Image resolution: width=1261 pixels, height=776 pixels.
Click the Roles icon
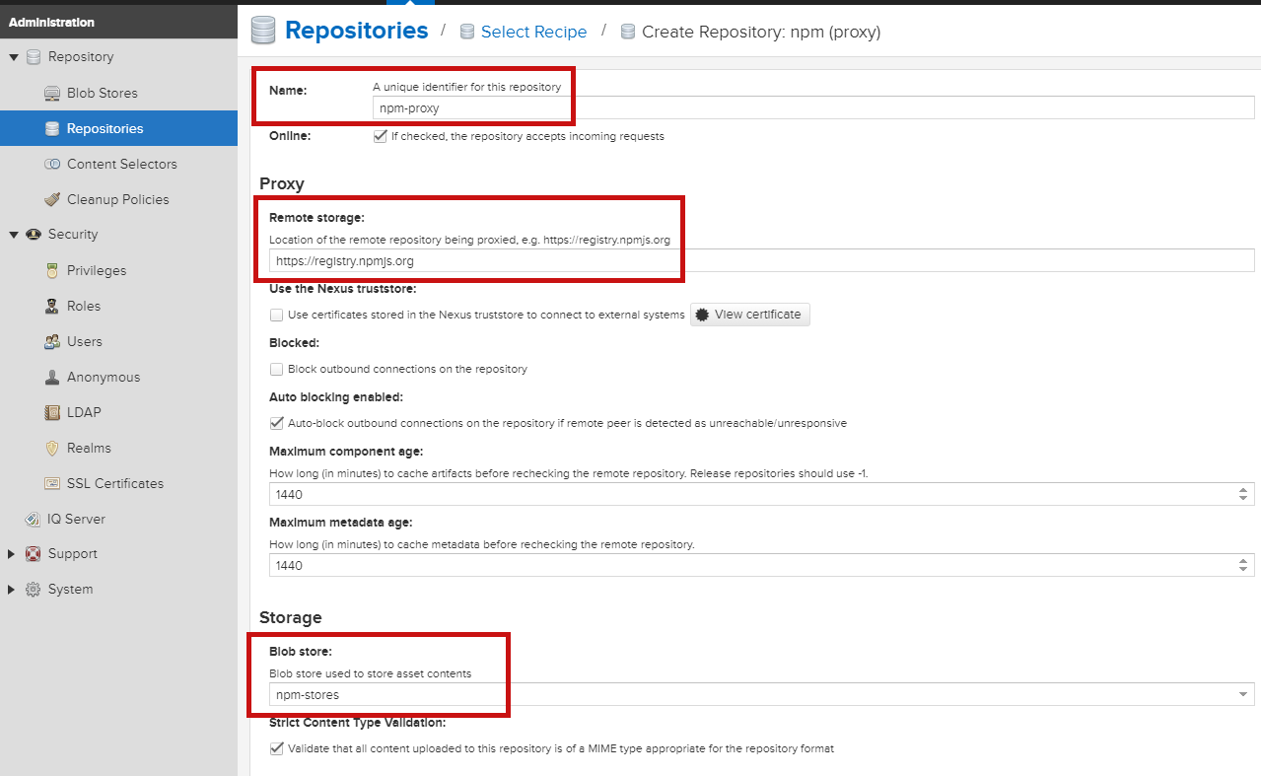(x=52, y=306)
